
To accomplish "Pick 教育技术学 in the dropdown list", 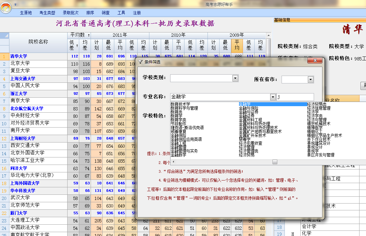I will pos(181,104).
